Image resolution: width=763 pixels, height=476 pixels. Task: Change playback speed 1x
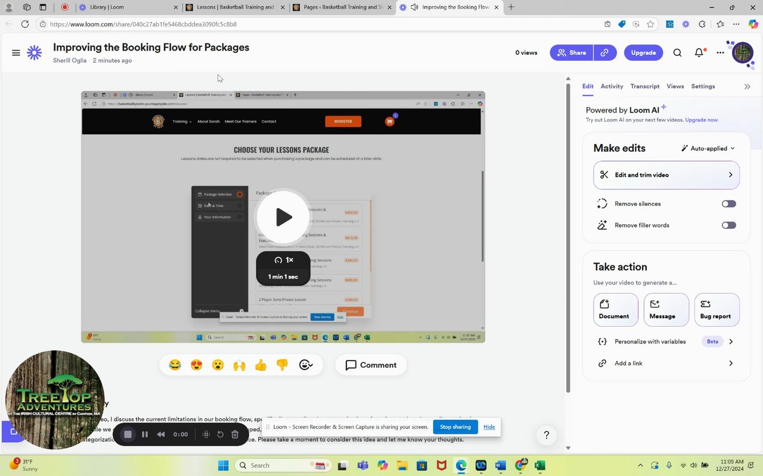(x=283, y=260)
